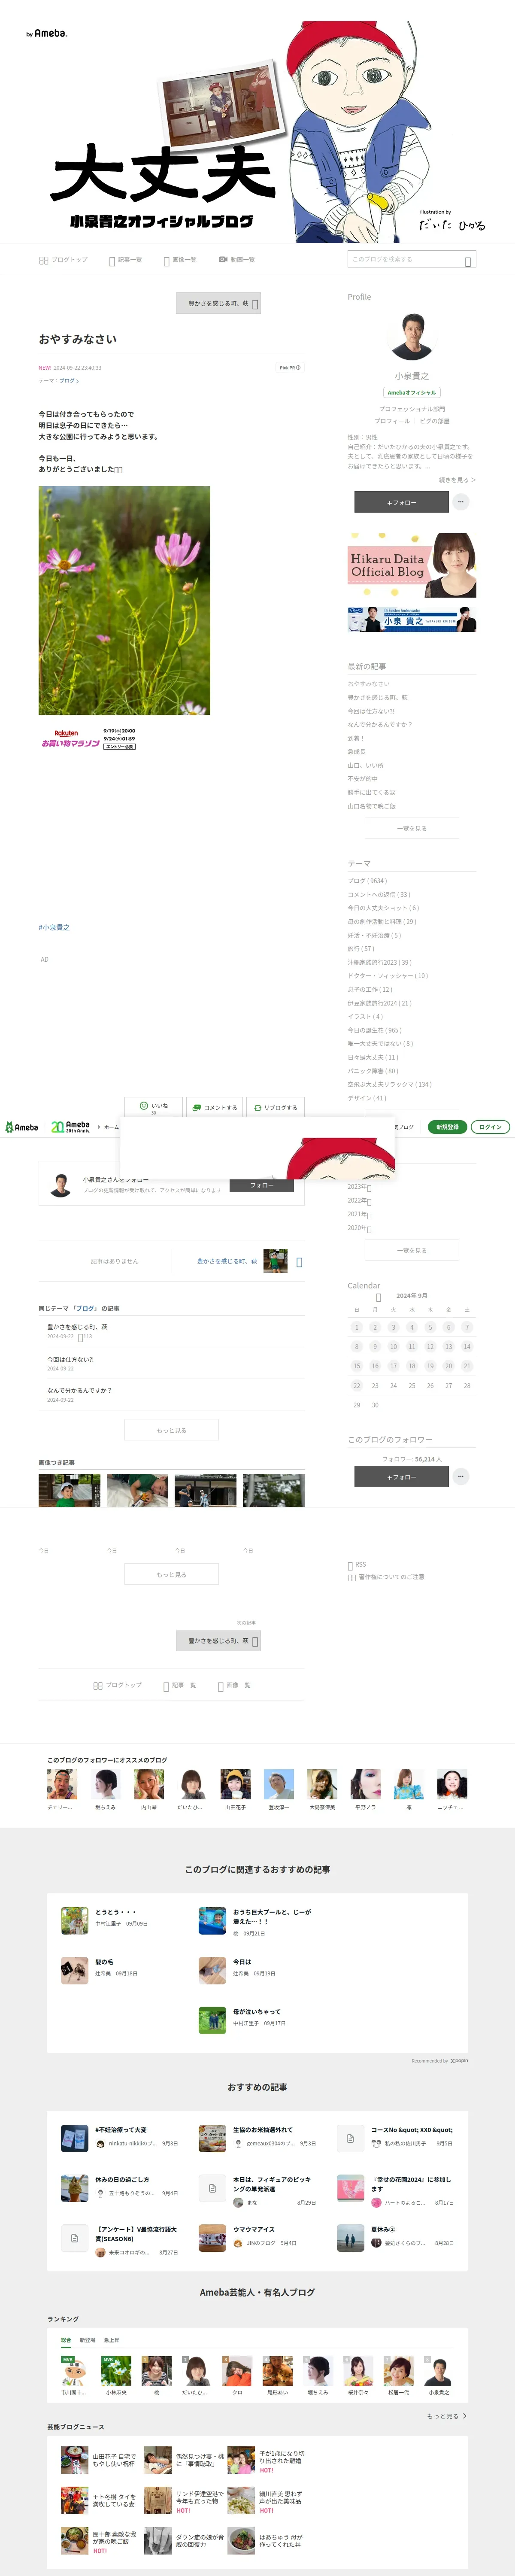Screen dimensions: 515x2576
Task: Click 一覧を見る below the year archives
Action: (x=412, y=1250)
